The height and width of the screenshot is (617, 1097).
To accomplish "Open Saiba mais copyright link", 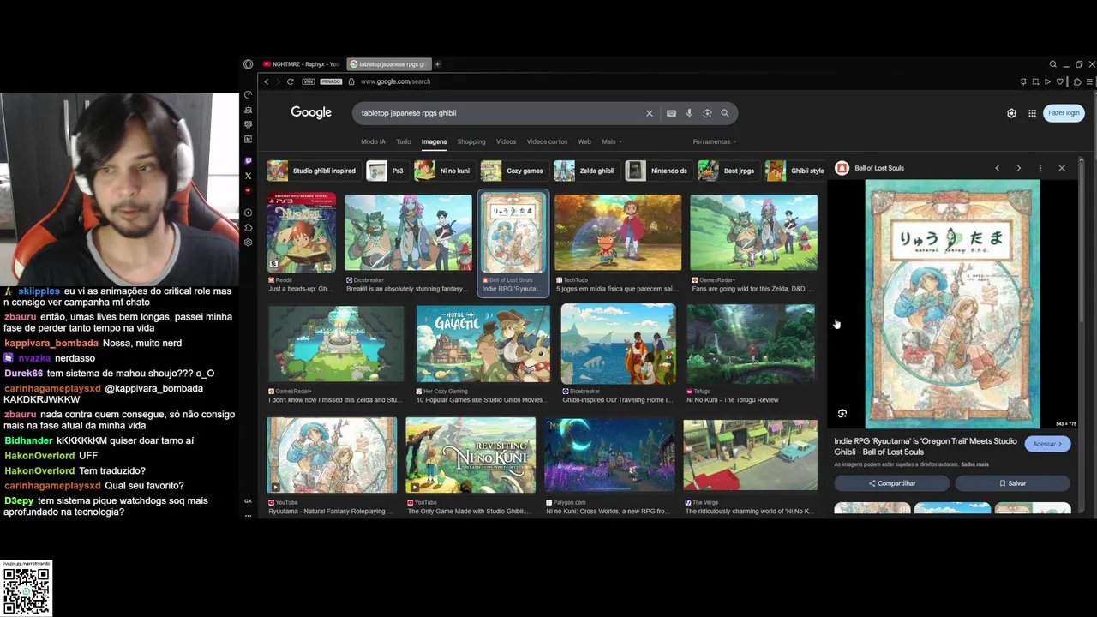I will (x=975, y=464).
